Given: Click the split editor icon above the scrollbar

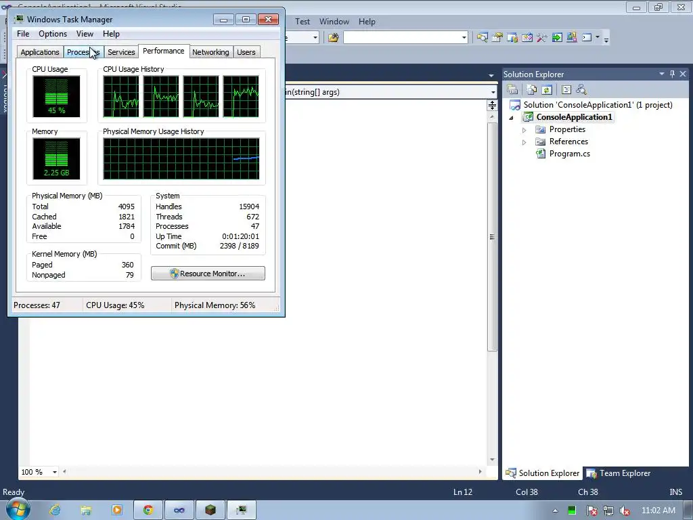Looking at the screenshot, I should pos(492,105).
